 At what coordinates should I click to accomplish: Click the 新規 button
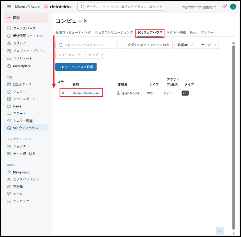[26, 18]
